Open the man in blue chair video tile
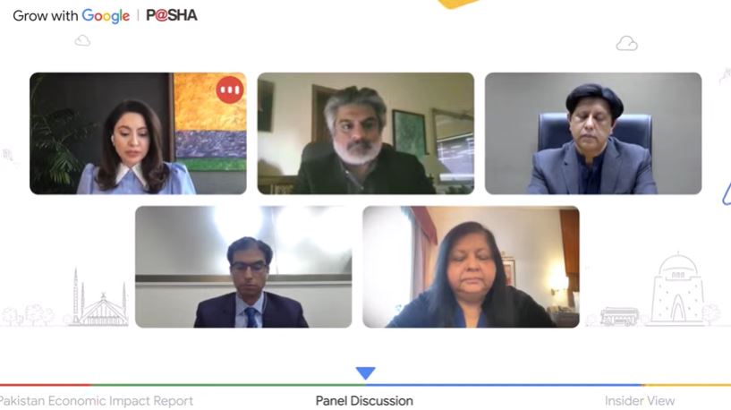The height and width of the screenshot is (410, 731). click(593, 133)
